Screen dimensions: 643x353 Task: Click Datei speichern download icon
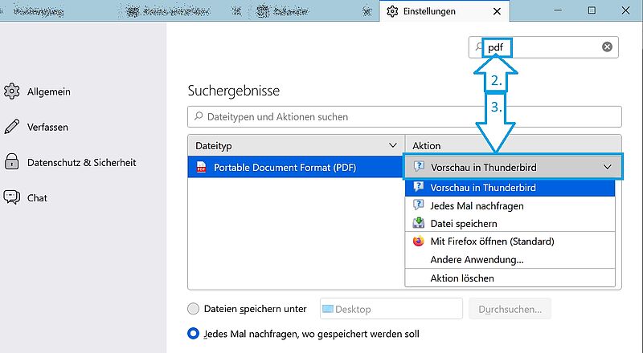pos(418,223)
